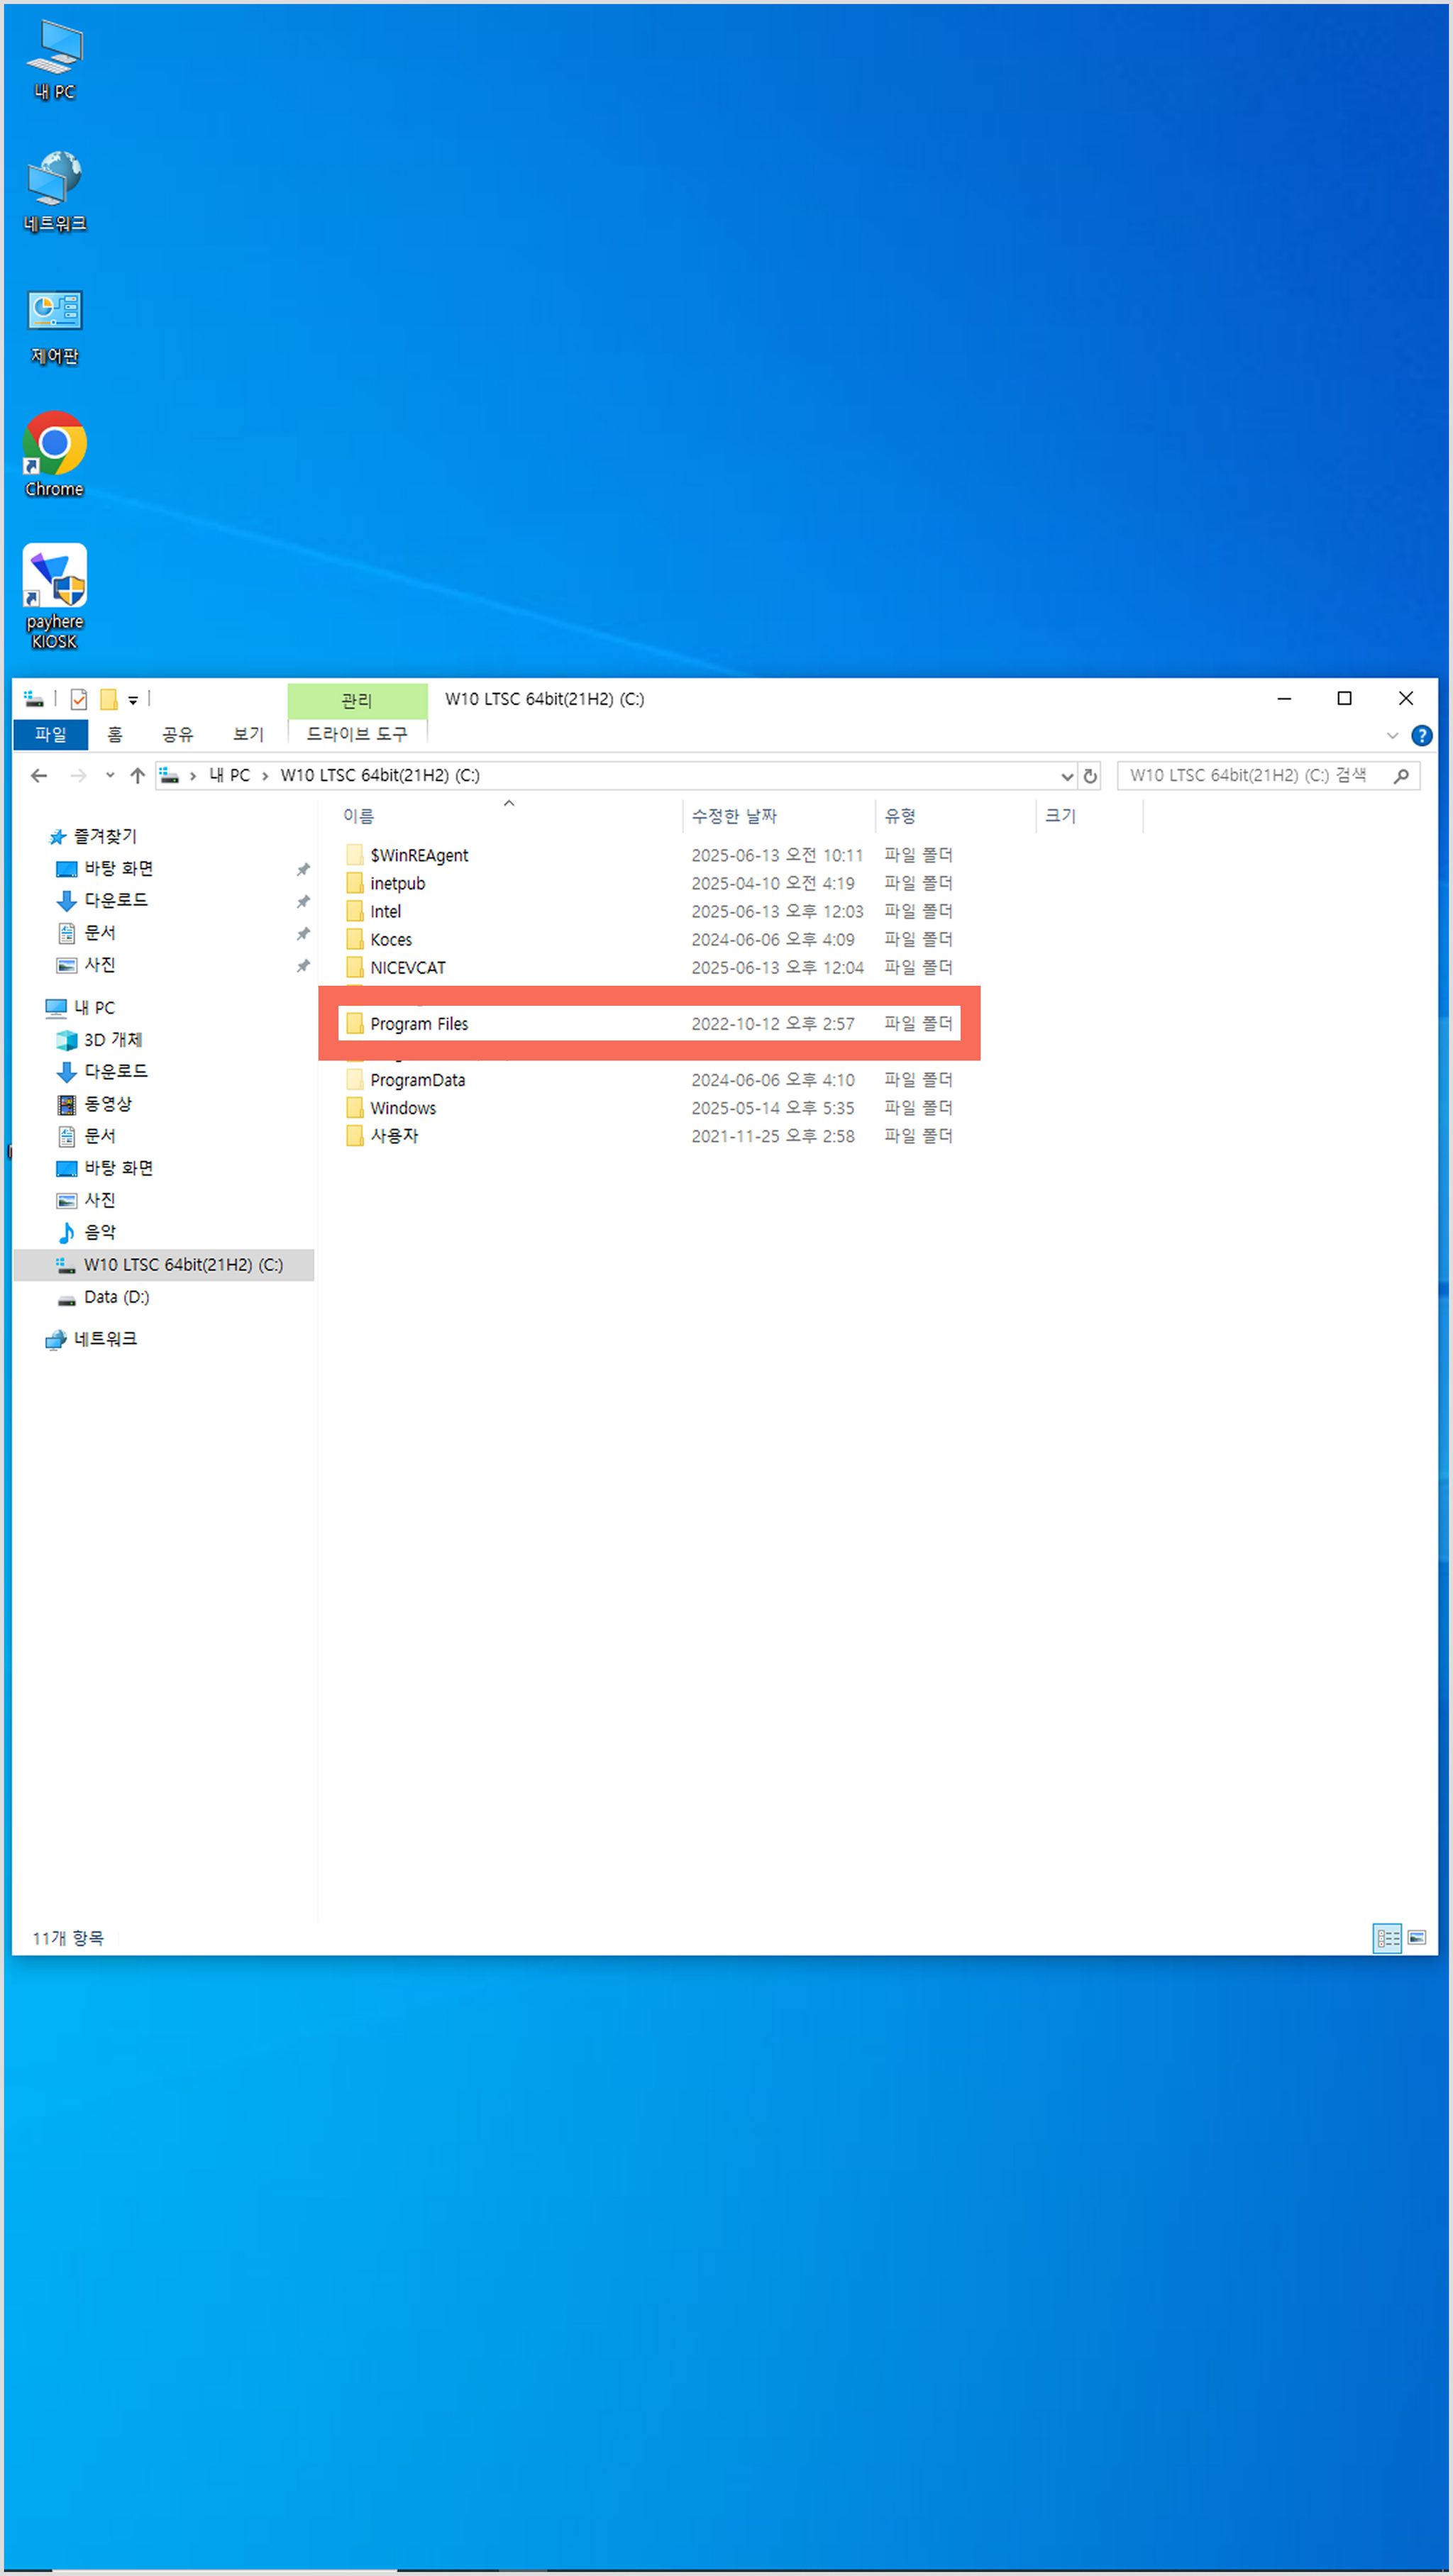This screenshot has width=1453, height=2576.
Task: Switch to the 보기 ribbon tab
Action: (x=248, y=734)
